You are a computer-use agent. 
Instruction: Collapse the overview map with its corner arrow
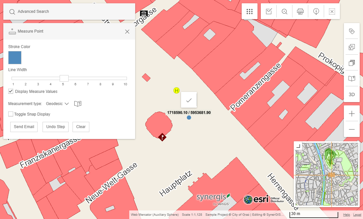pos(298,145)
